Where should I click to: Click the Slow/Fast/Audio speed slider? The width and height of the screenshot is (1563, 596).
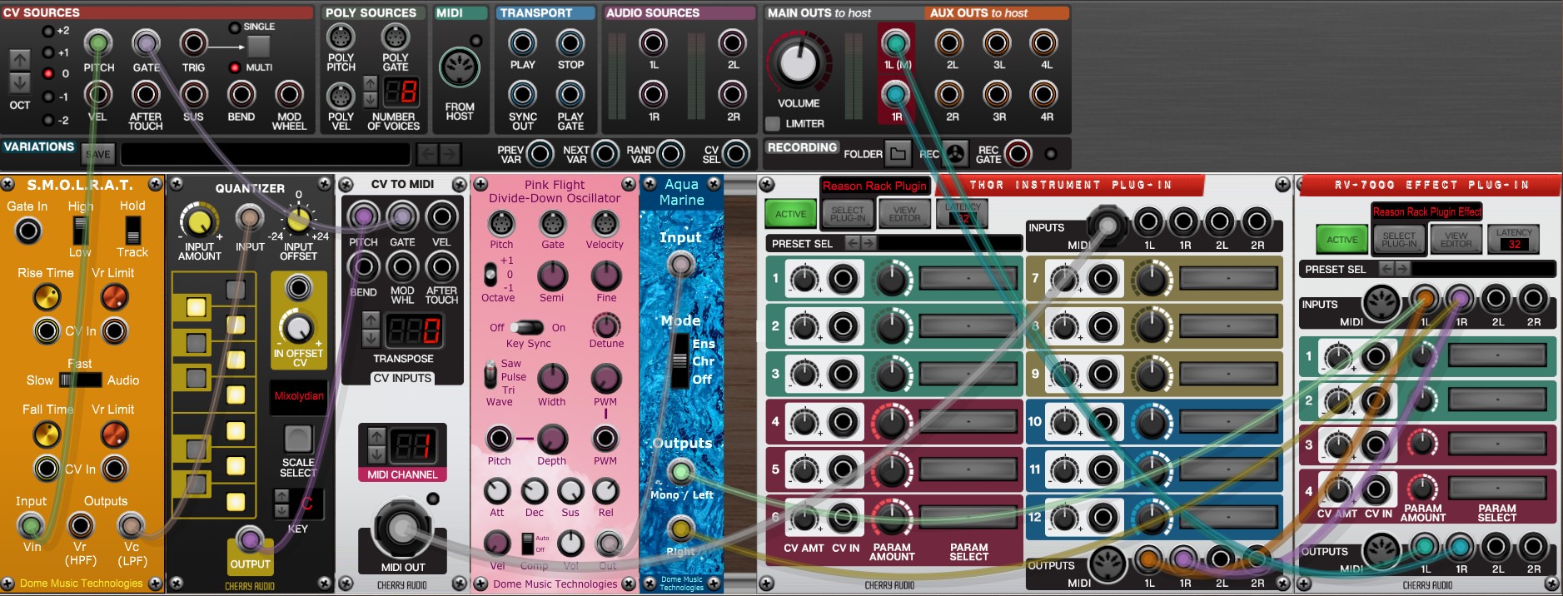coord(81,380)
